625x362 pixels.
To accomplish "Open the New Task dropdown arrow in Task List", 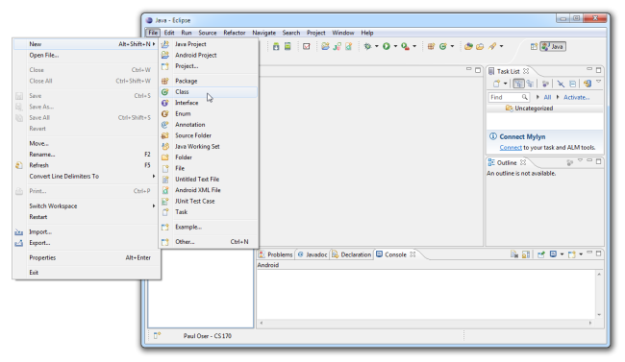I will tap(506, 84).
